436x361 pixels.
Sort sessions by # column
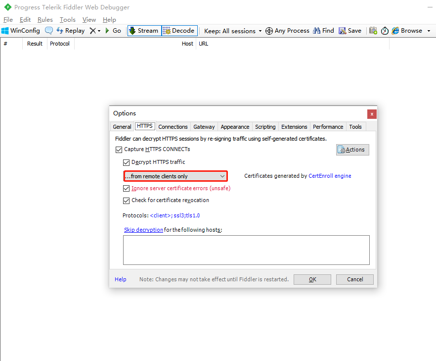tap(11, 44)
